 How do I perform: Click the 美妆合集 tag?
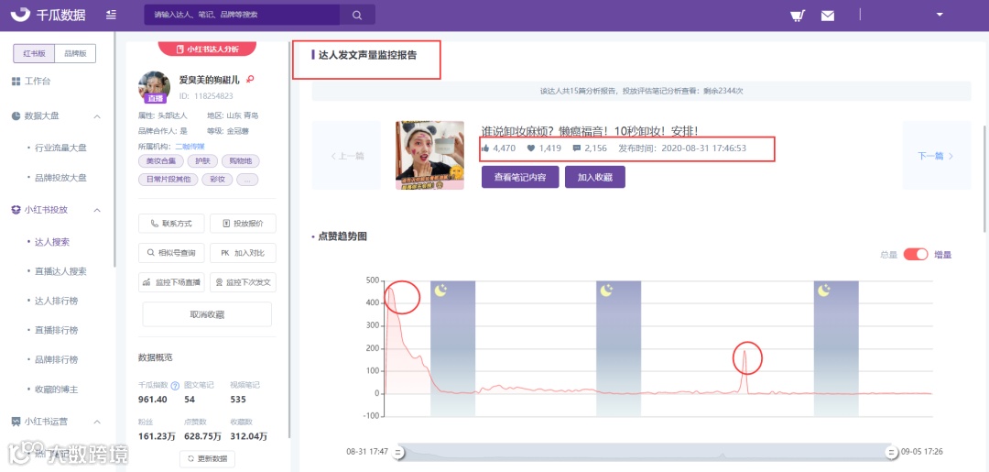161,161
